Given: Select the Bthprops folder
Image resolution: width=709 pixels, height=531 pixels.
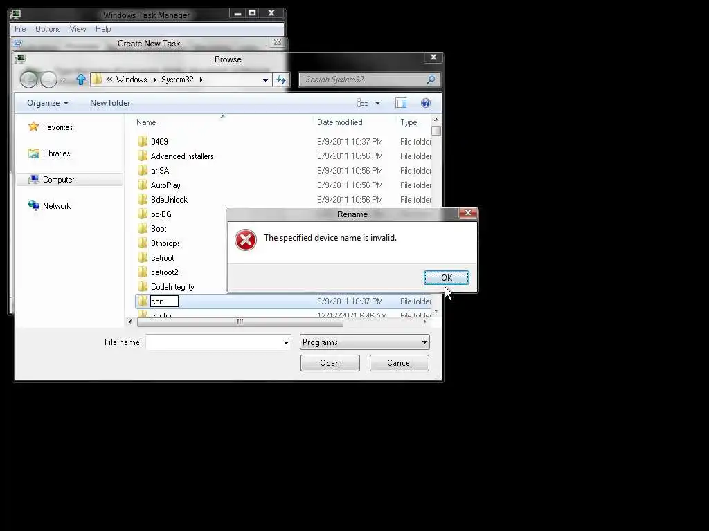Looking at the screenshot, I should pyautogui.click(x=165, y=243).
